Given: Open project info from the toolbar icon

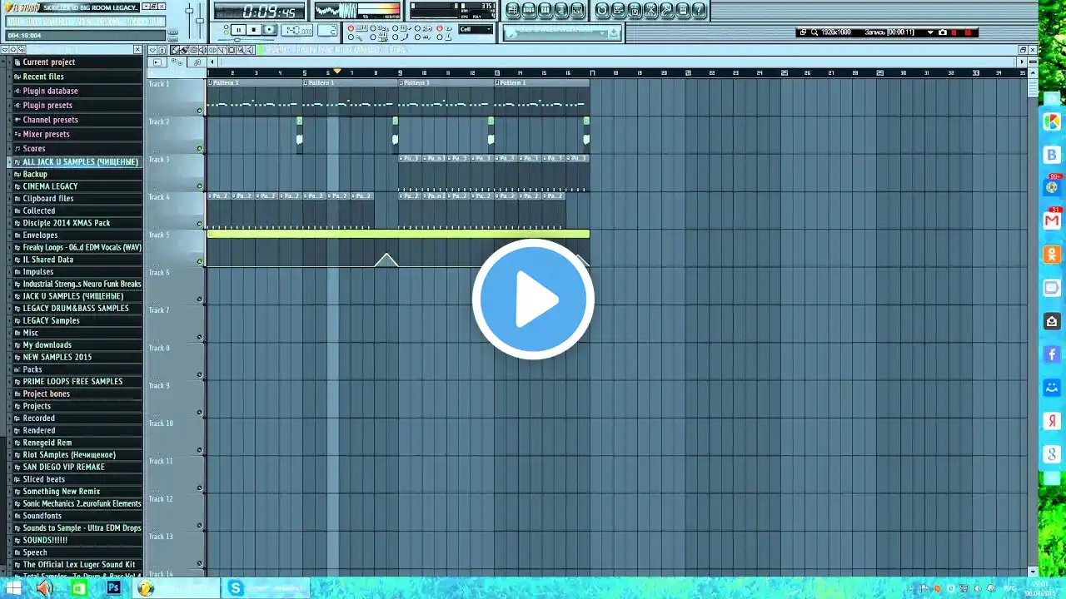Looking at the screenshot, I should click(x=683, y=10).
